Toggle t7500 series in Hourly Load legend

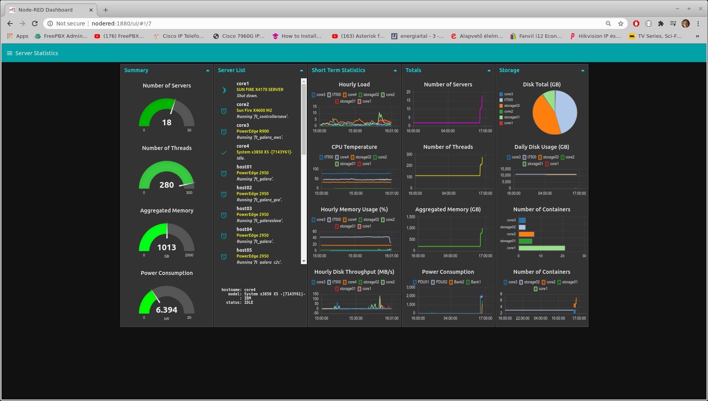334,95
